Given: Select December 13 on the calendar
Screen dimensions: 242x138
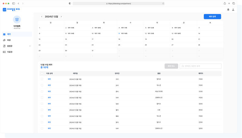Looking at the screenshot, I should [x=184, y=34].
